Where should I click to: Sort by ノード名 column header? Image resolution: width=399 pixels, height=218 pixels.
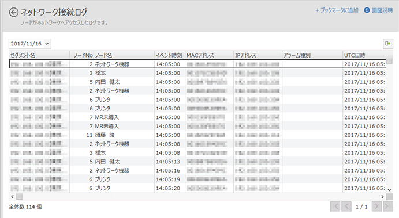click(124, 55)
